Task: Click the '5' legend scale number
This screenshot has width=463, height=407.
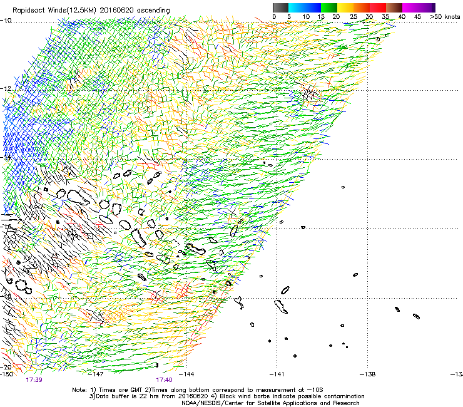Action: [289, 16]
